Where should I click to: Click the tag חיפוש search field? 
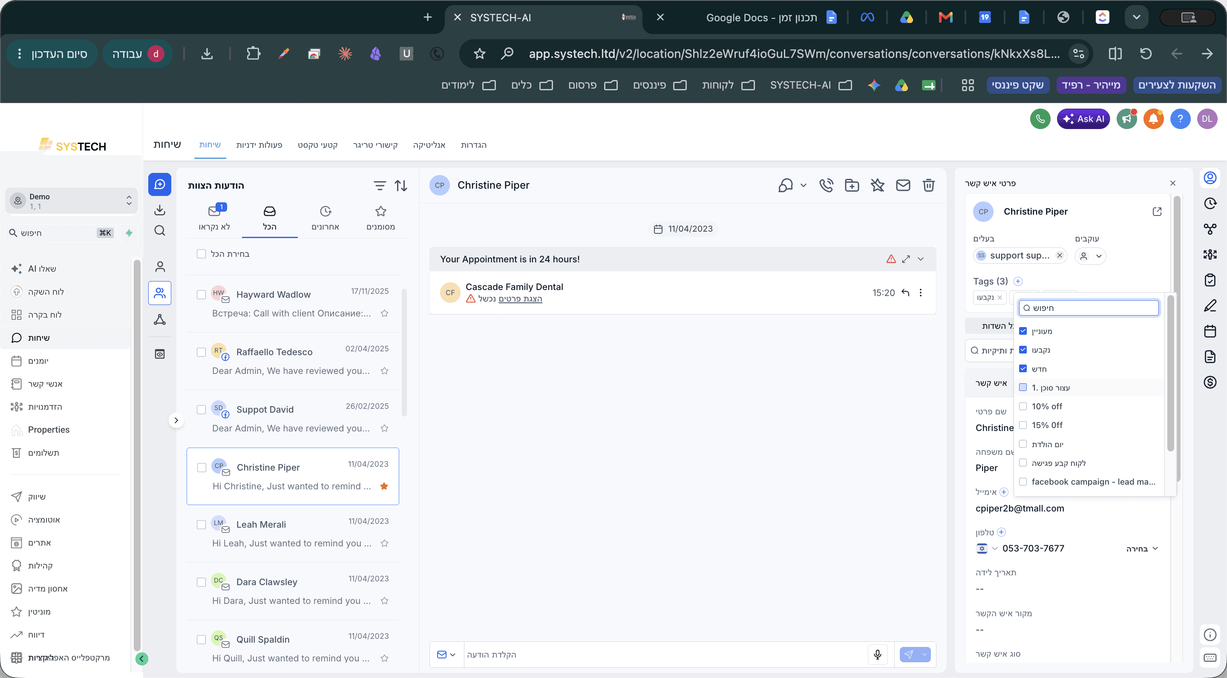[x=1089, y=308]
